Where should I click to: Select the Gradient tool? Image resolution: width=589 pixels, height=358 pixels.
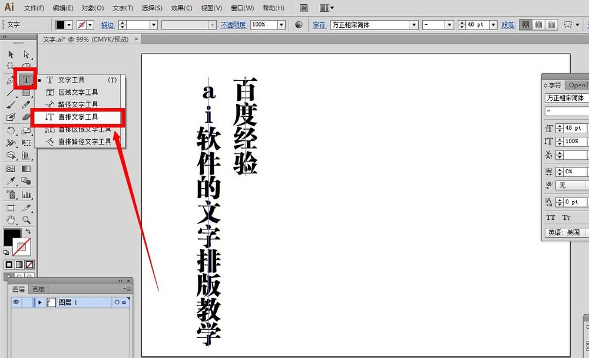(26, 169)
